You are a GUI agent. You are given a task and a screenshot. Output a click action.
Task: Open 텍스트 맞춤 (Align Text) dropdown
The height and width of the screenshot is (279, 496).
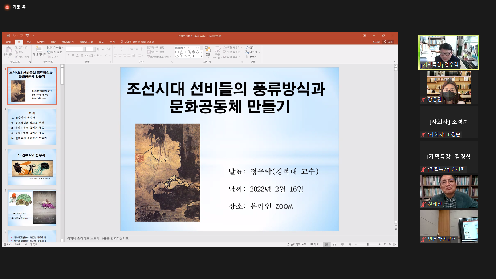(x=157, y=52)
